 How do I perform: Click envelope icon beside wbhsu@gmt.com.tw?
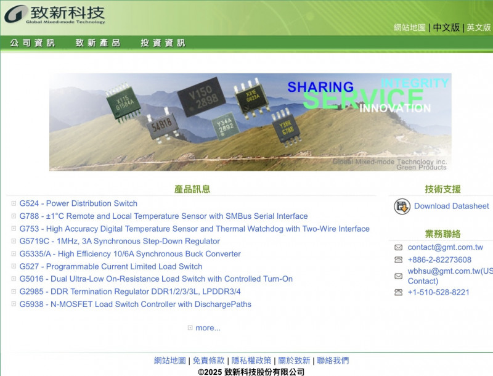[398, 276]
